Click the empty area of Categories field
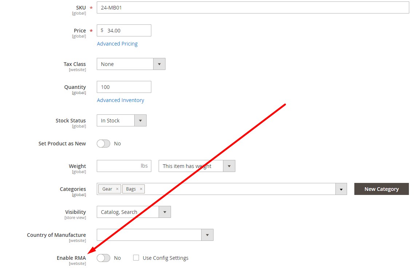The image size is (418, 270). coord(240,189)
